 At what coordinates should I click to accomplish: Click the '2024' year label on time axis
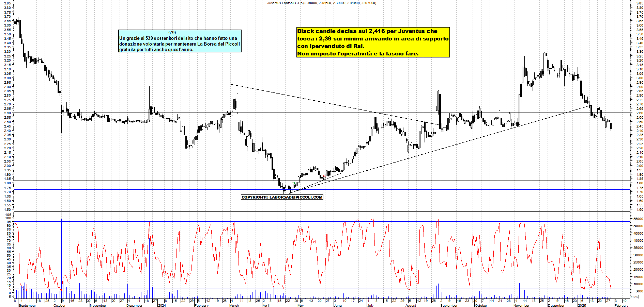click(162, 305)
